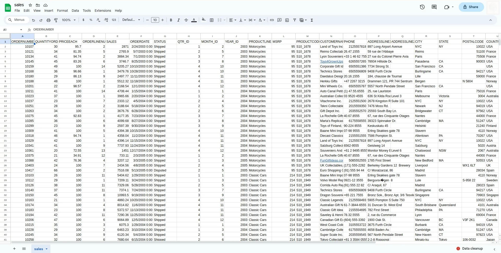Decrease decimal places
Image resolution: width=501 pixels, height=253 pixels.
tap(98, 20)
